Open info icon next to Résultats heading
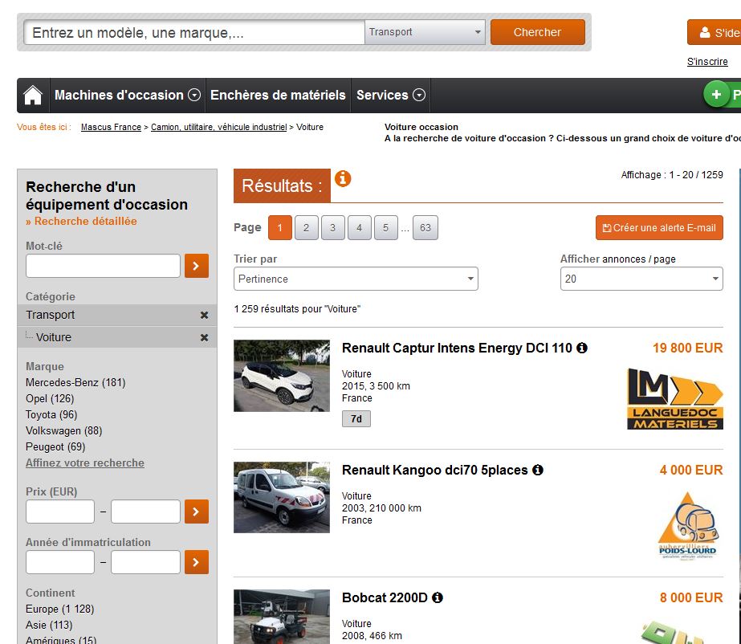The height and width of the screenshot is (644, 741). [343, 178]
